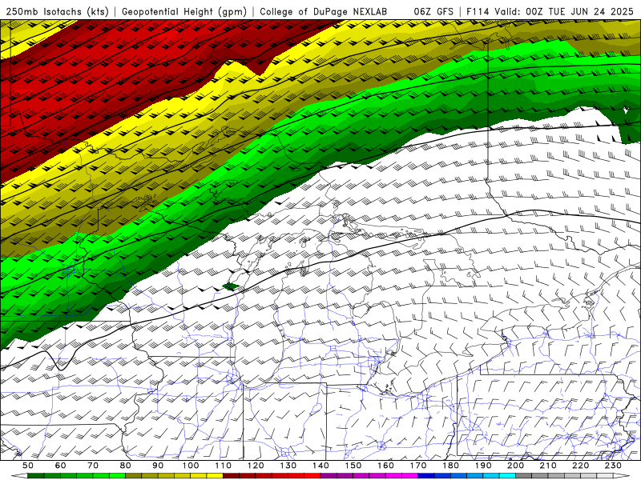Click the 230 value on the color scale

614,466
